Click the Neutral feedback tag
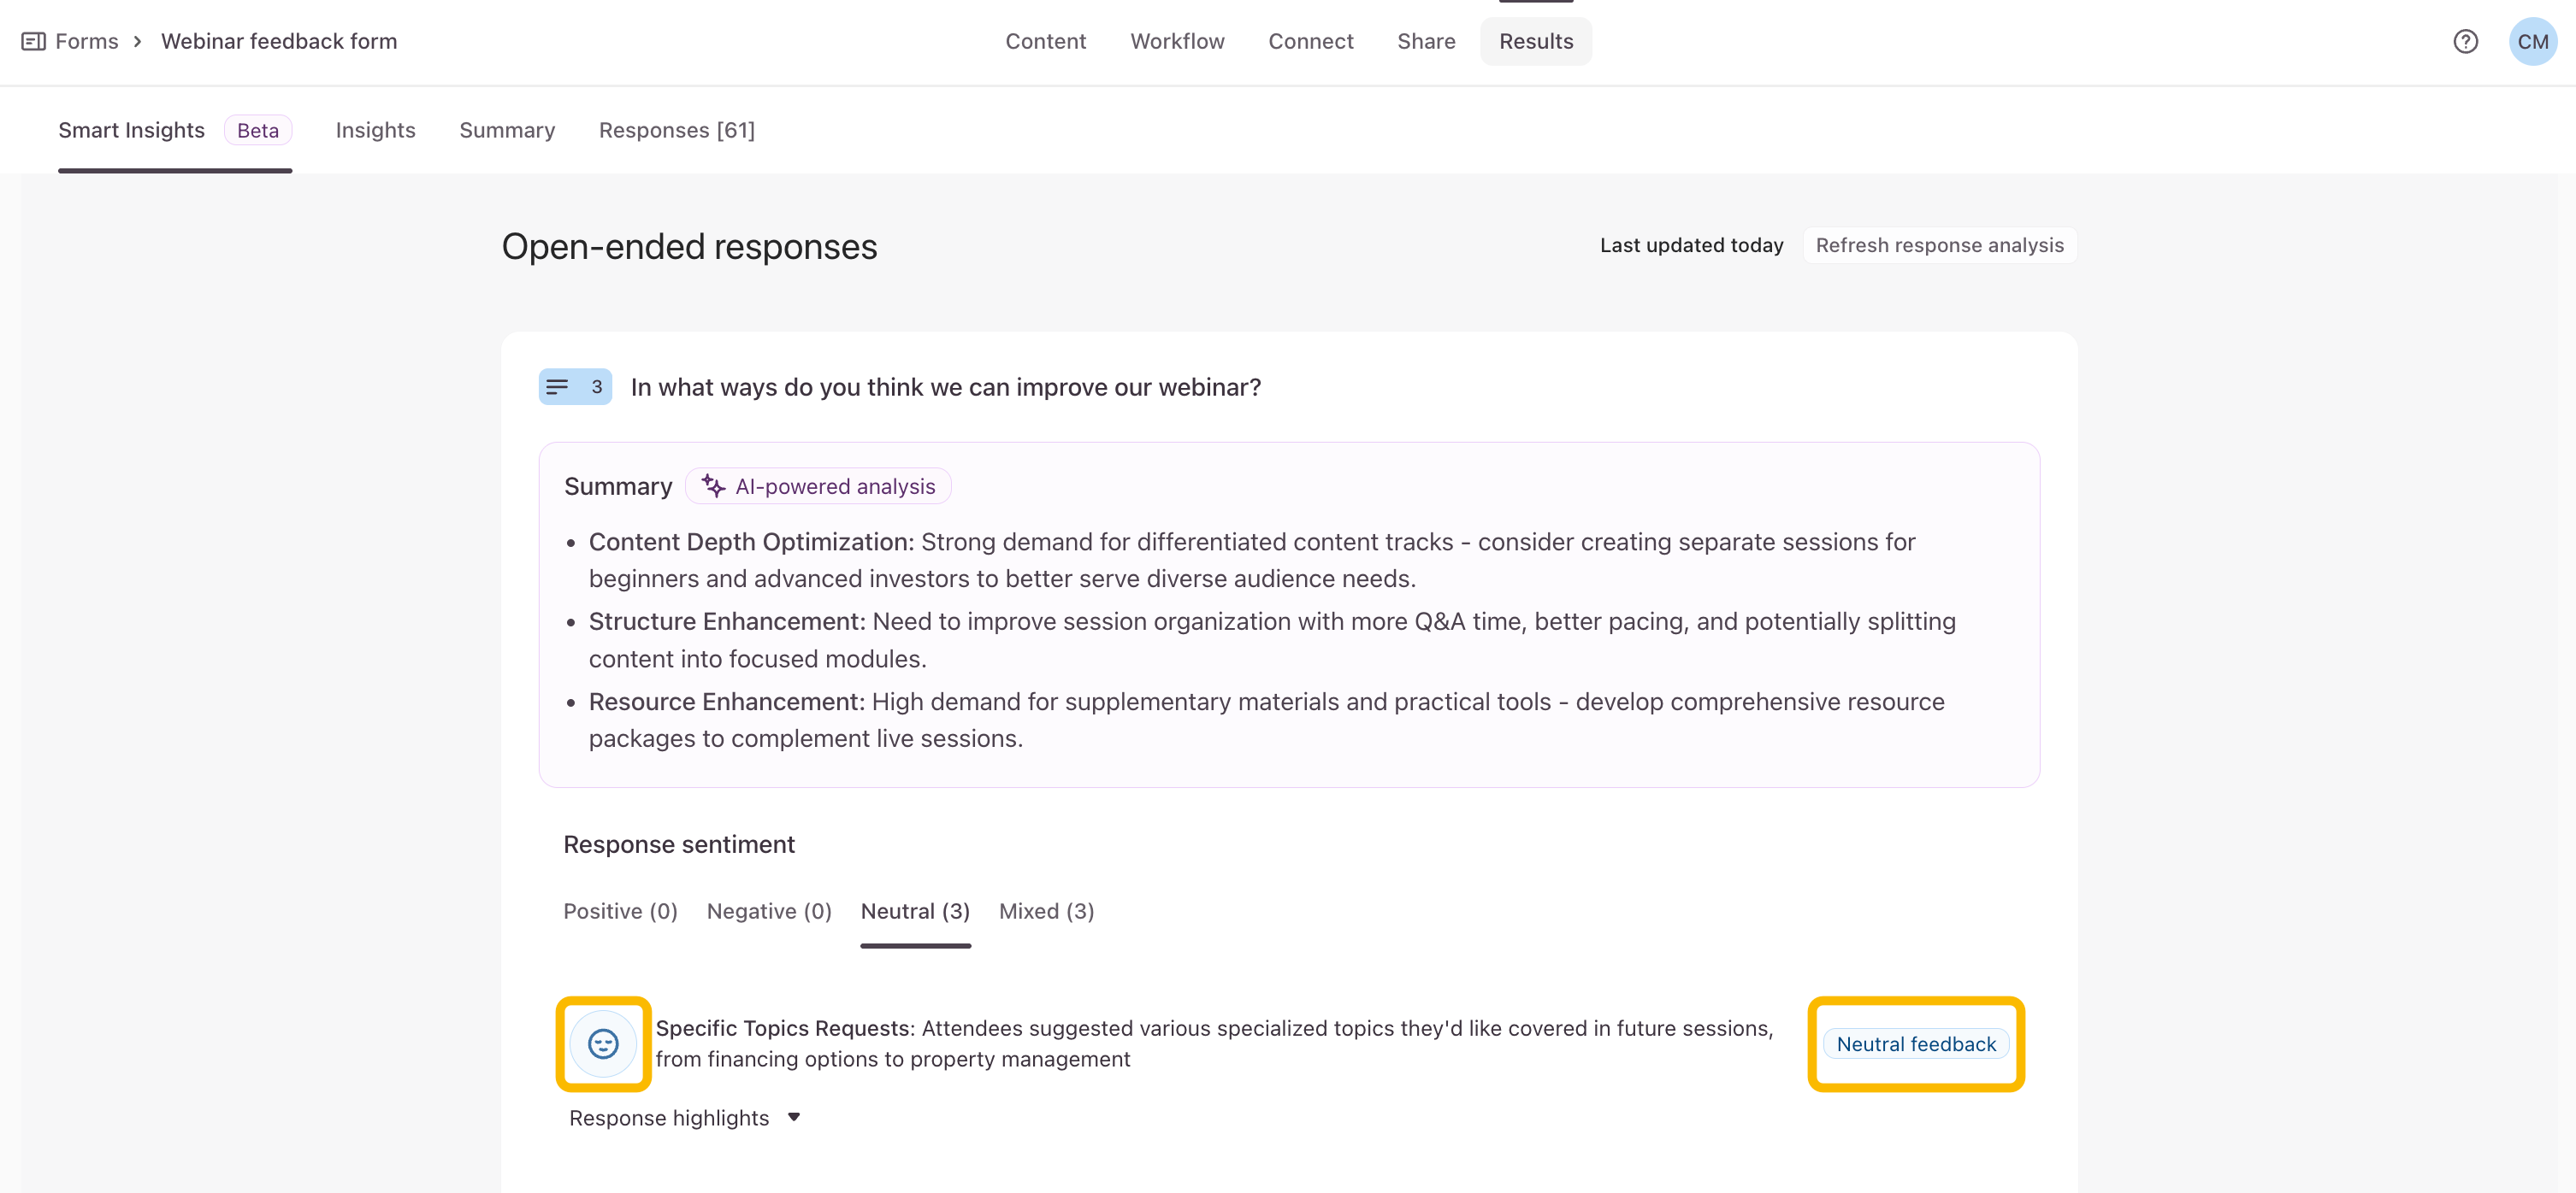 [x=1915, y=1043]
